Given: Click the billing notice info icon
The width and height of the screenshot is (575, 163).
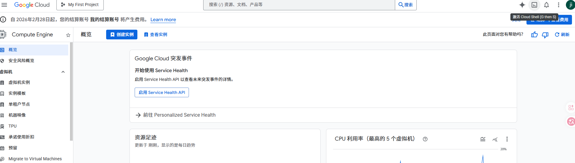Looking at the screenshot, I should pos(3,20).
